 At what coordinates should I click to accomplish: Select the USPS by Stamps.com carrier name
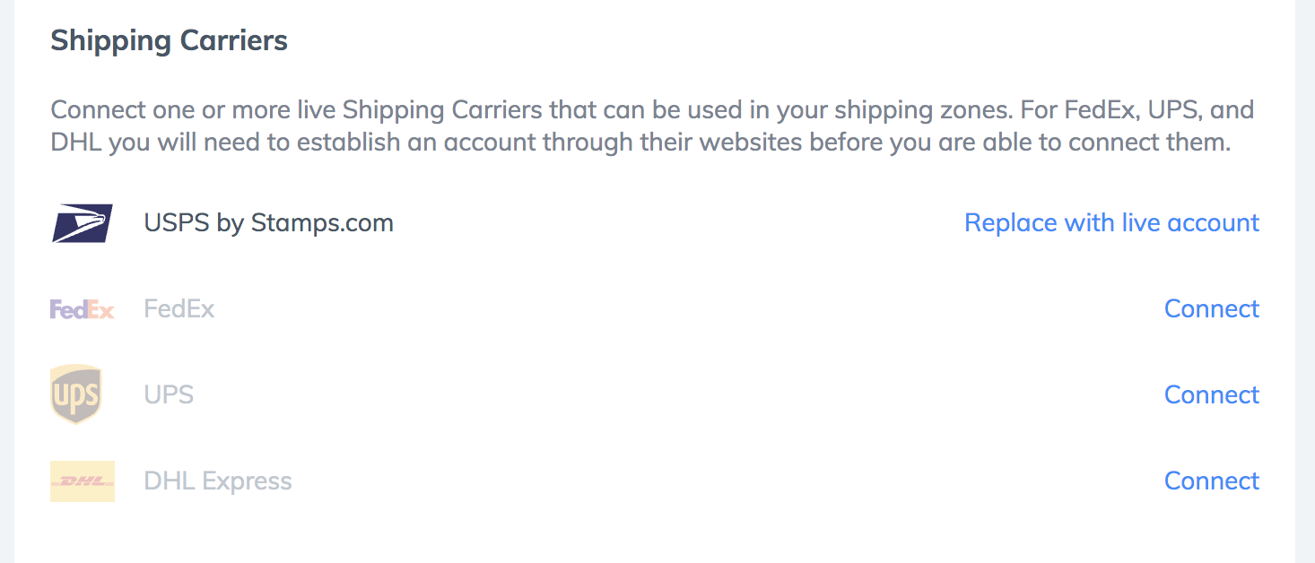point(269,222)
